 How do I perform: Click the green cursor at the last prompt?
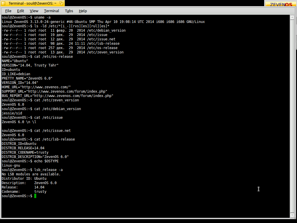(35, 196)
